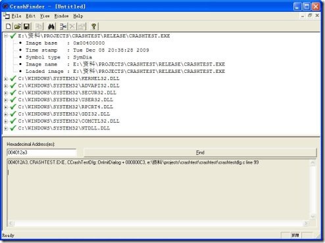Collapse the CRASHTEST.EXE tree node
325x243 pixels.
pos(6,35)
